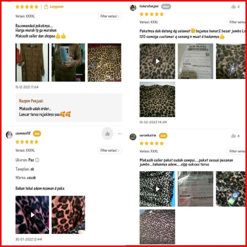The width and height of the screenshot is (247, 247).
Task: Click thumbs-up on veronikatrie's review
Action: [x=233, y=136]
